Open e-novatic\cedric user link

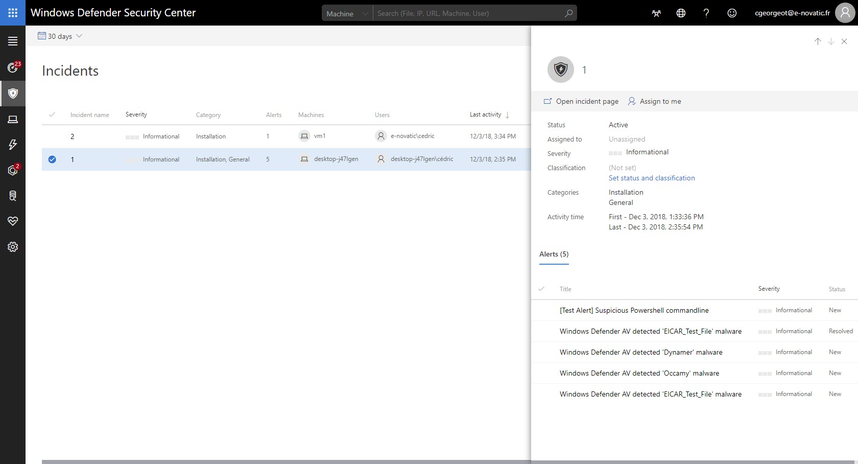point(413,136)
